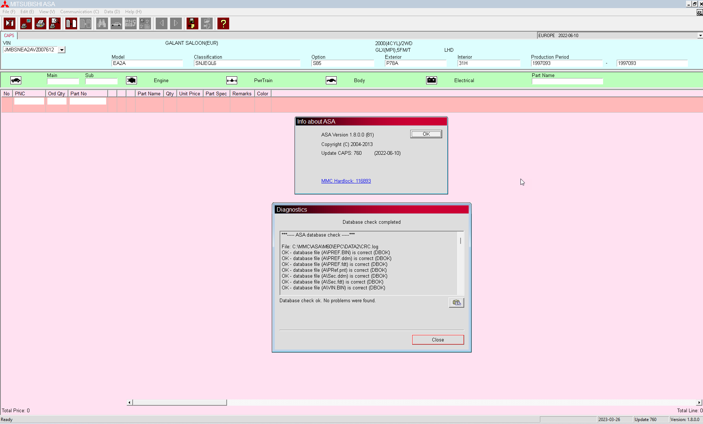Screen dimensions: 703x424
Task: Click the Mitsubishi logo in the title bar
Action: [x=5, y=4]
